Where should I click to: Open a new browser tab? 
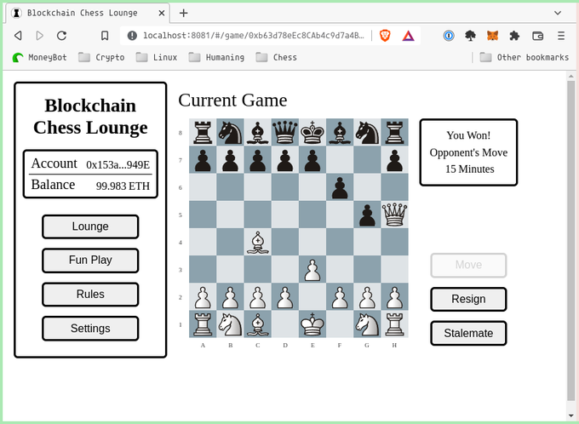(184, 13)
